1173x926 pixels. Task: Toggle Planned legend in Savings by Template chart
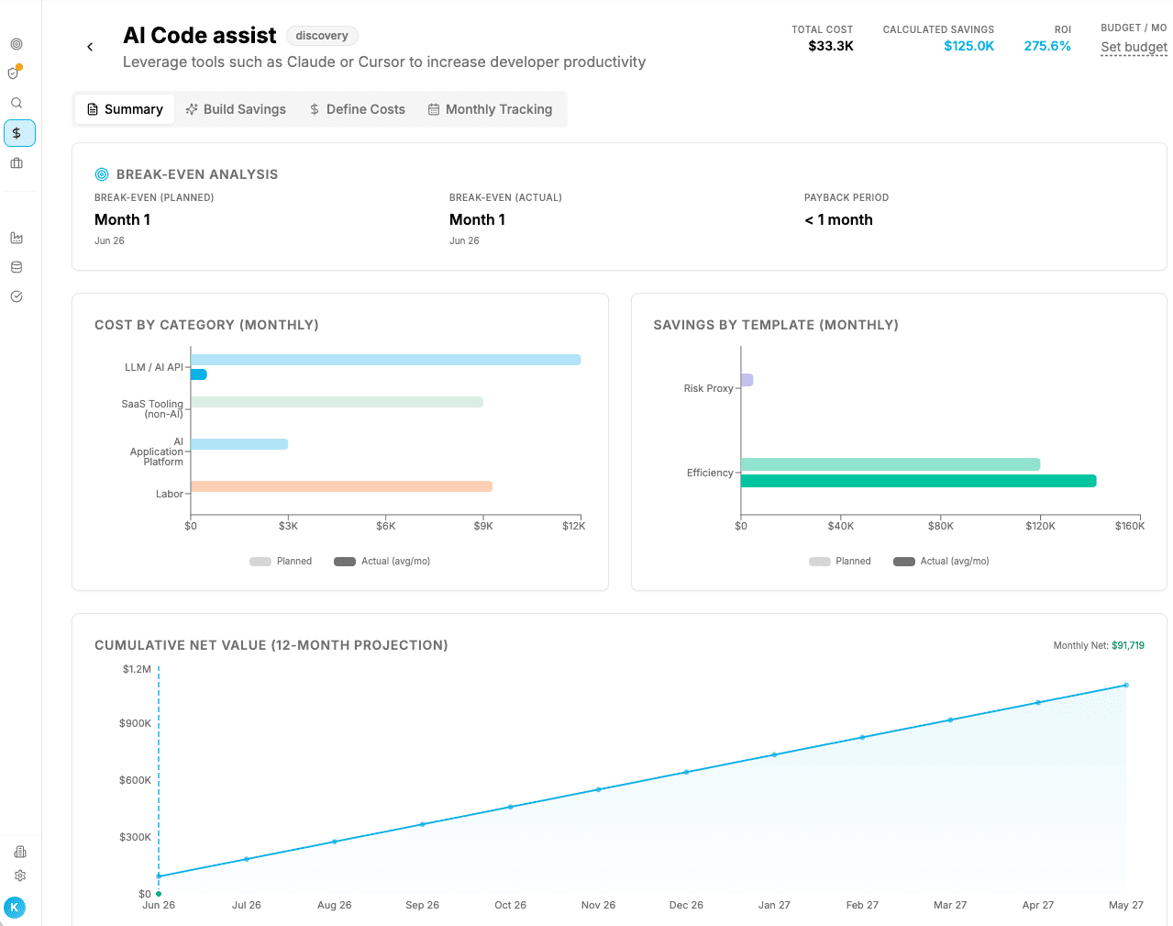tap(840, 562)
